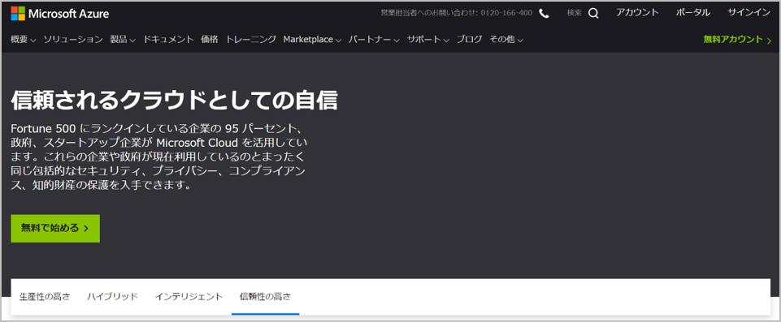This screenshot has width=781, height=322.
Task: Expand the Marketplace dropdown
Action: [312, 39]
